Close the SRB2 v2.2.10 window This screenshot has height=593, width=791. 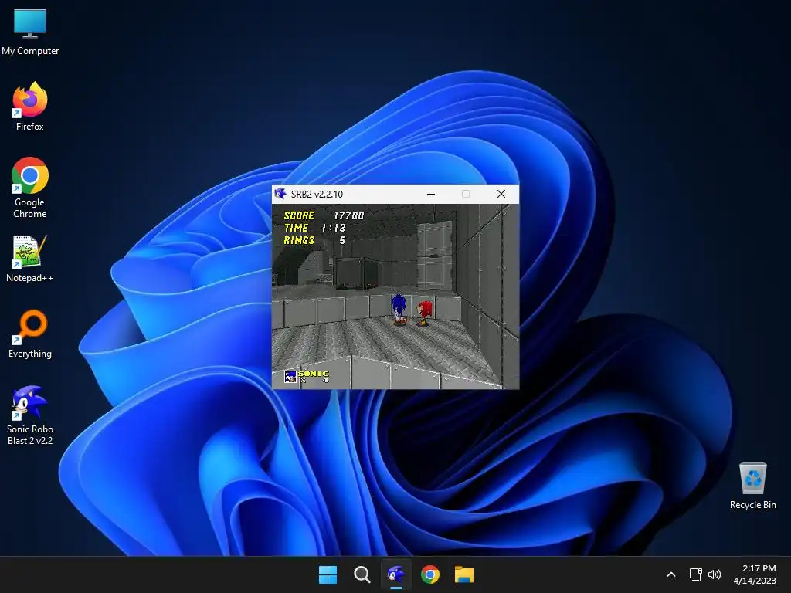501,194
